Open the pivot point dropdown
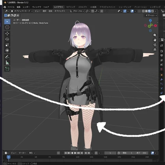Viewport: 165px width, 165px height. [x=88, y=11]
